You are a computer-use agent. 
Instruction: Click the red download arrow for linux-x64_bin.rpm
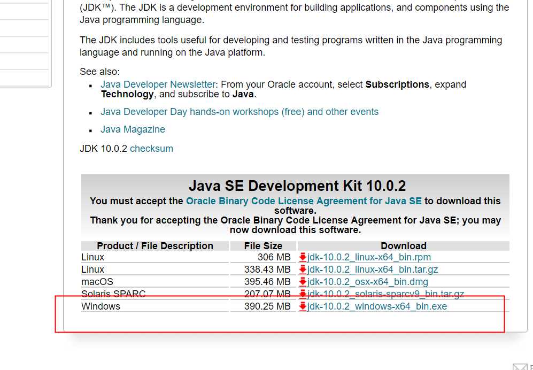pos(303,257)
